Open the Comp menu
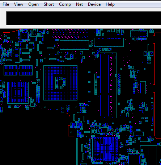The height and width of the screenshot is (165, 161). pos(65,4)
